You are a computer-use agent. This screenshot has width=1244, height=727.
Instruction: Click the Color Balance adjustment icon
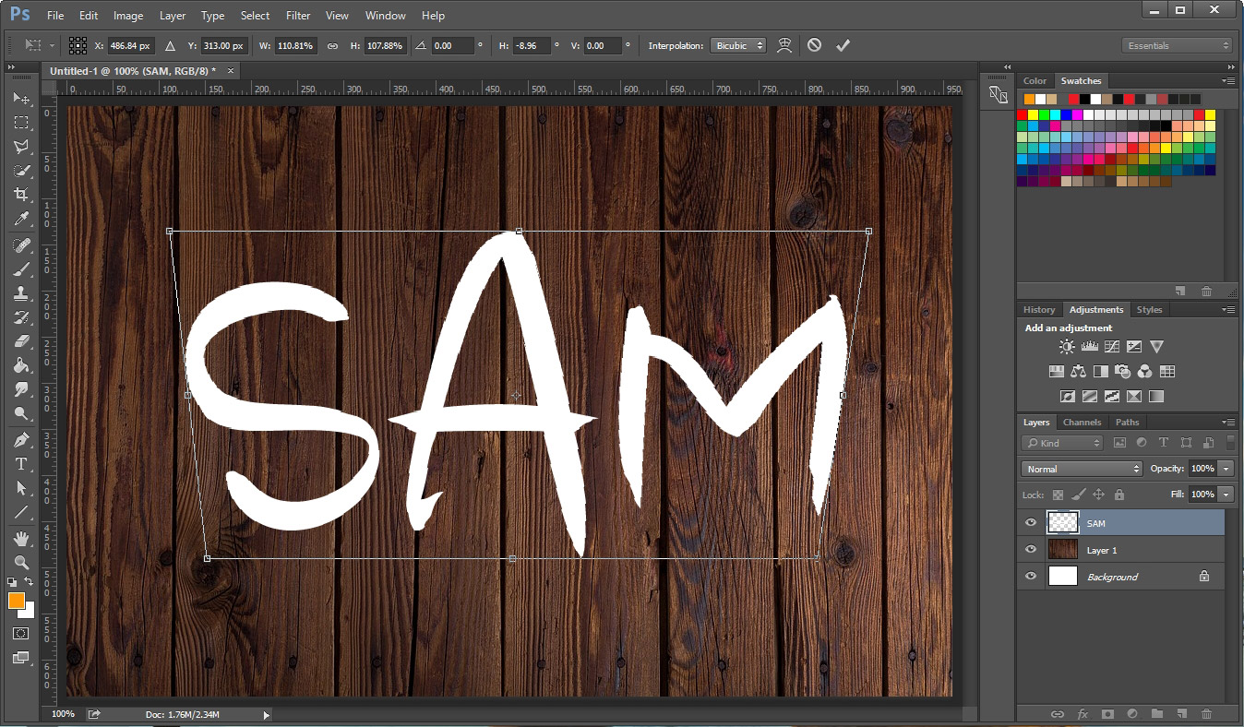(x=1078, y=372)
